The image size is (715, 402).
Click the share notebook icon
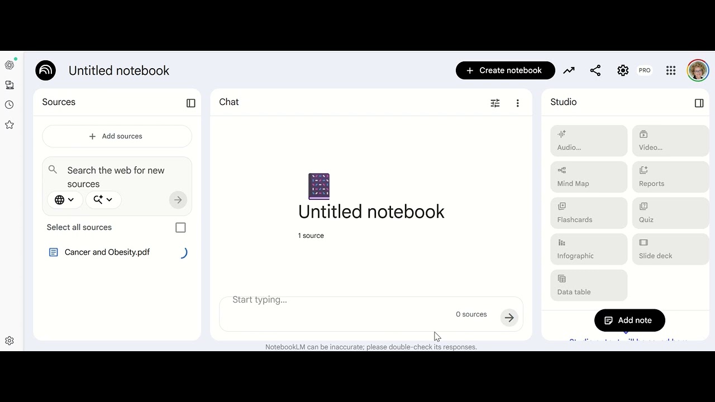coord(595,70)
